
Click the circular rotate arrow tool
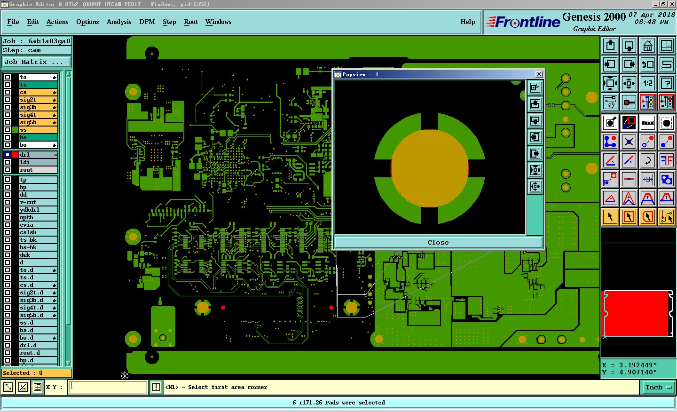(x=648, y=160)
